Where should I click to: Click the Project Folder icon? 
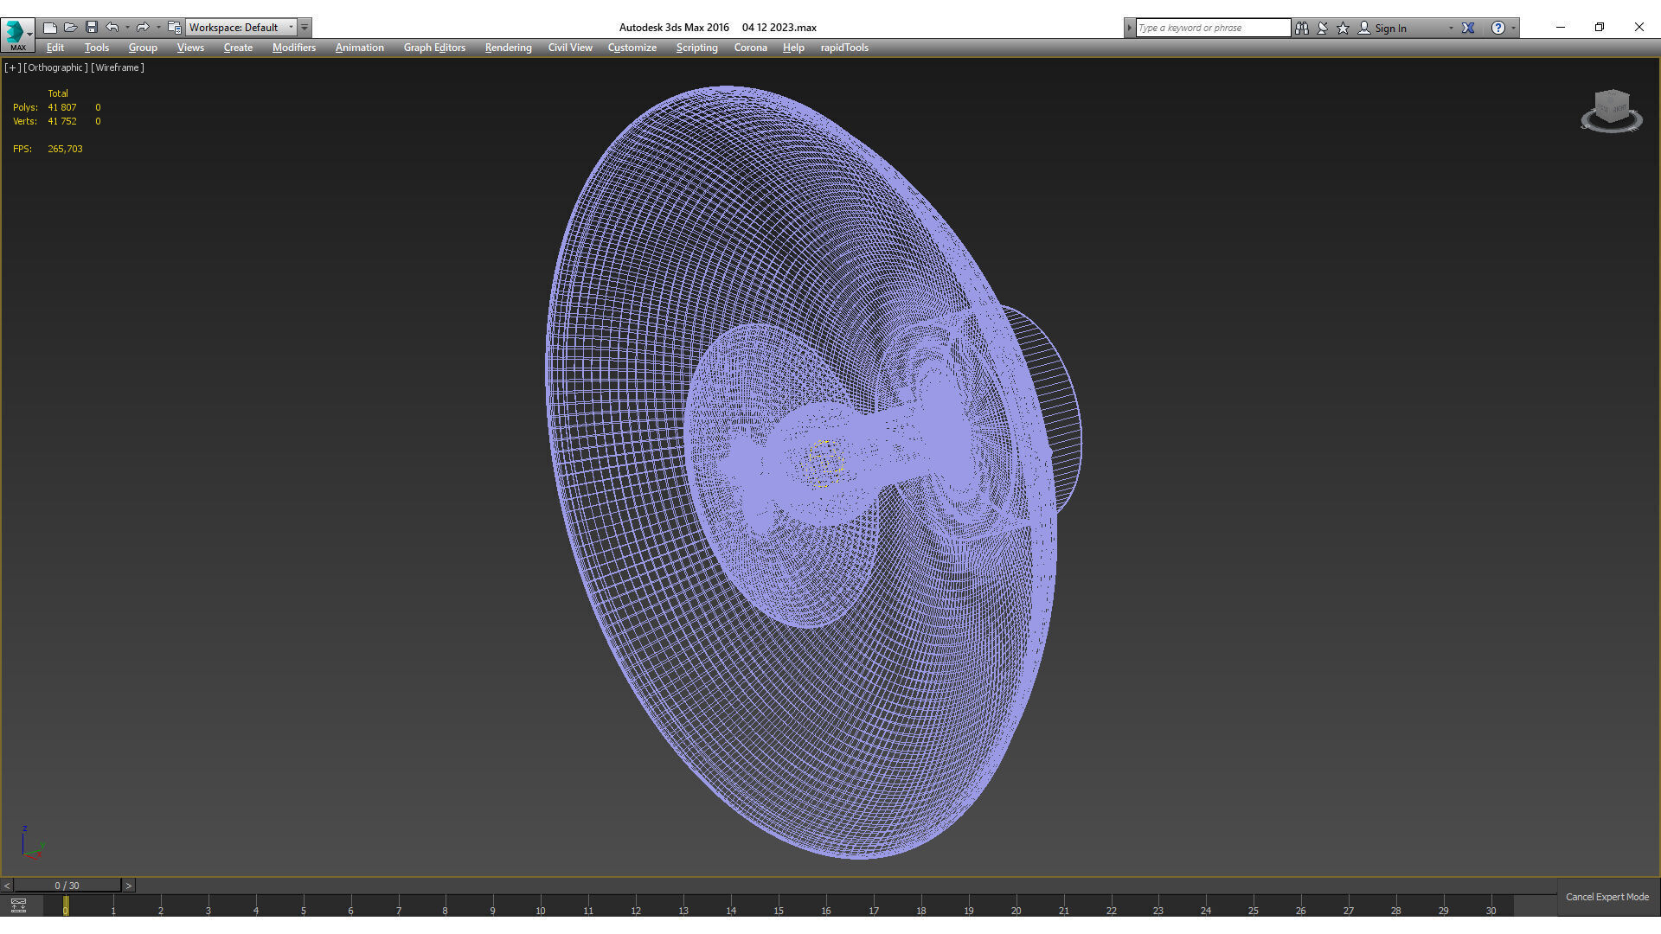click(x=174, y=28)
